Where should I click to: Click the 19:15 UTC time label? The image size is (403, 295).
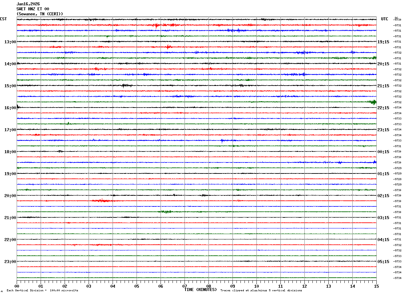point(383,42)
